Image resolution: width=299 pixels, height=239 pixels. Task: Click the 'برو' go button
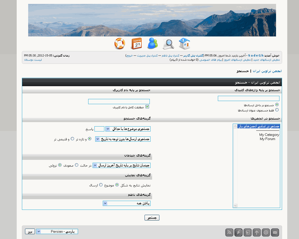tap(30, 231)
